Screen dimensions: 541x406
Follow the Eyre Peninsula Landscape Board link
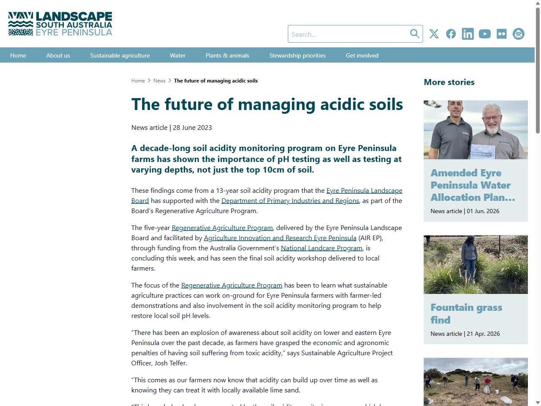[x=364, y=191]
